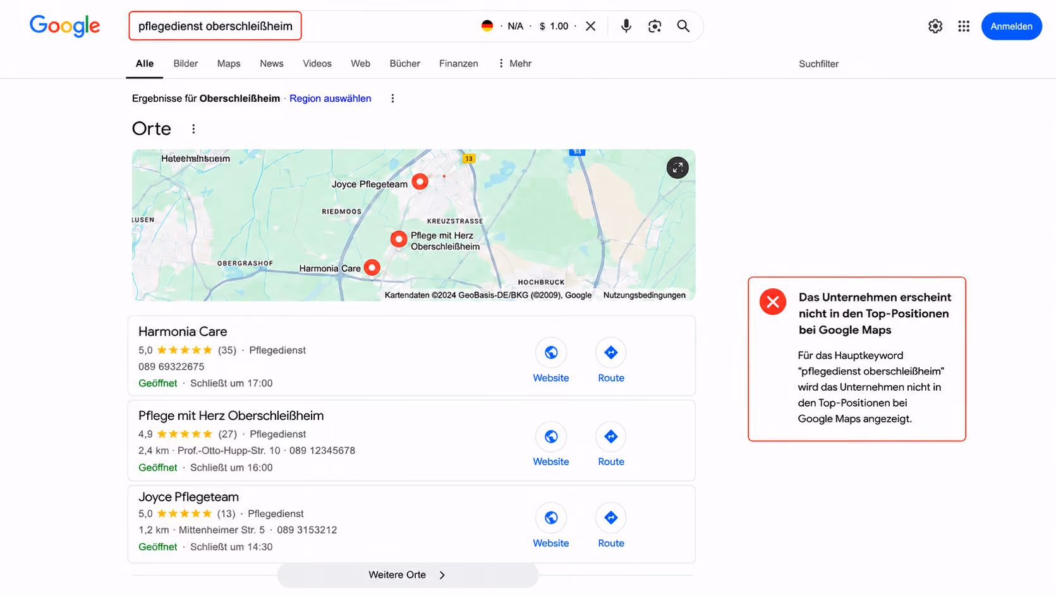The height and width of the screenshot is (595, 1056).
Task: Click Pflege mit Herz map pin
Action: pyautogui.click(x=398, y=239)
